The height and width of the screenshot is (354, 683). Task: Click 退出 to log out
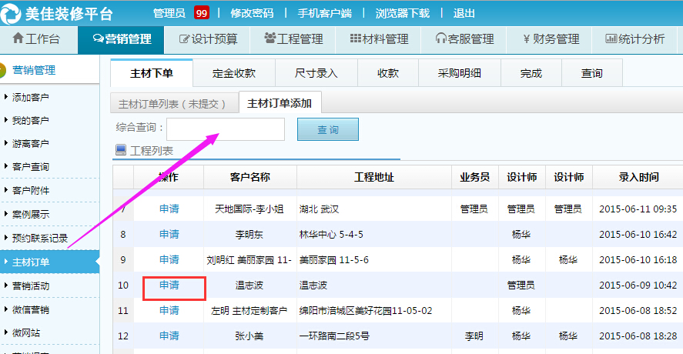(464, 13)
